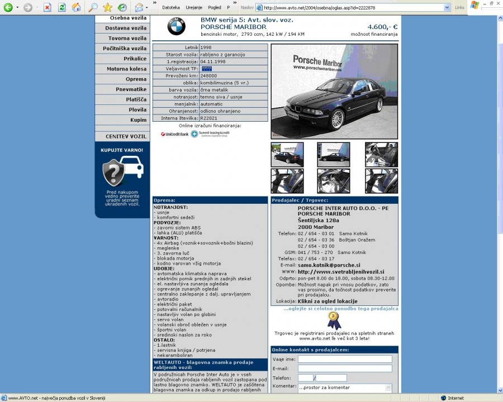Open the History clock icon
This screenshot has width=503, height=402.
(122, 7)
